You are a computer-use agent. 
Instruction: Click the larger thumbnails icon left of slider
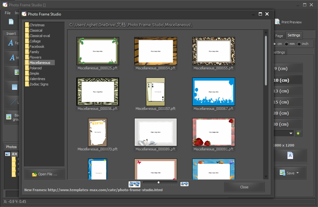134,184
